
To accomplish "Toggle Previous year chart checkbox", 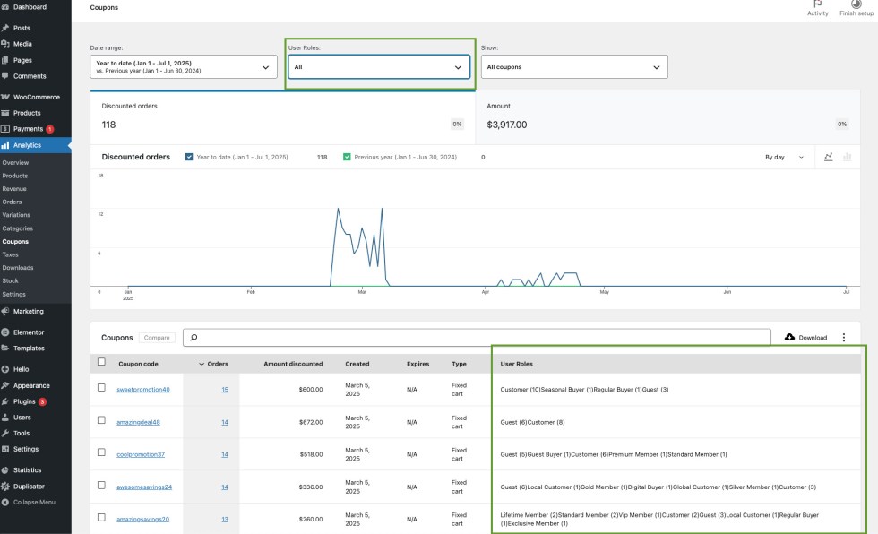I will click(x=347, y=157).
